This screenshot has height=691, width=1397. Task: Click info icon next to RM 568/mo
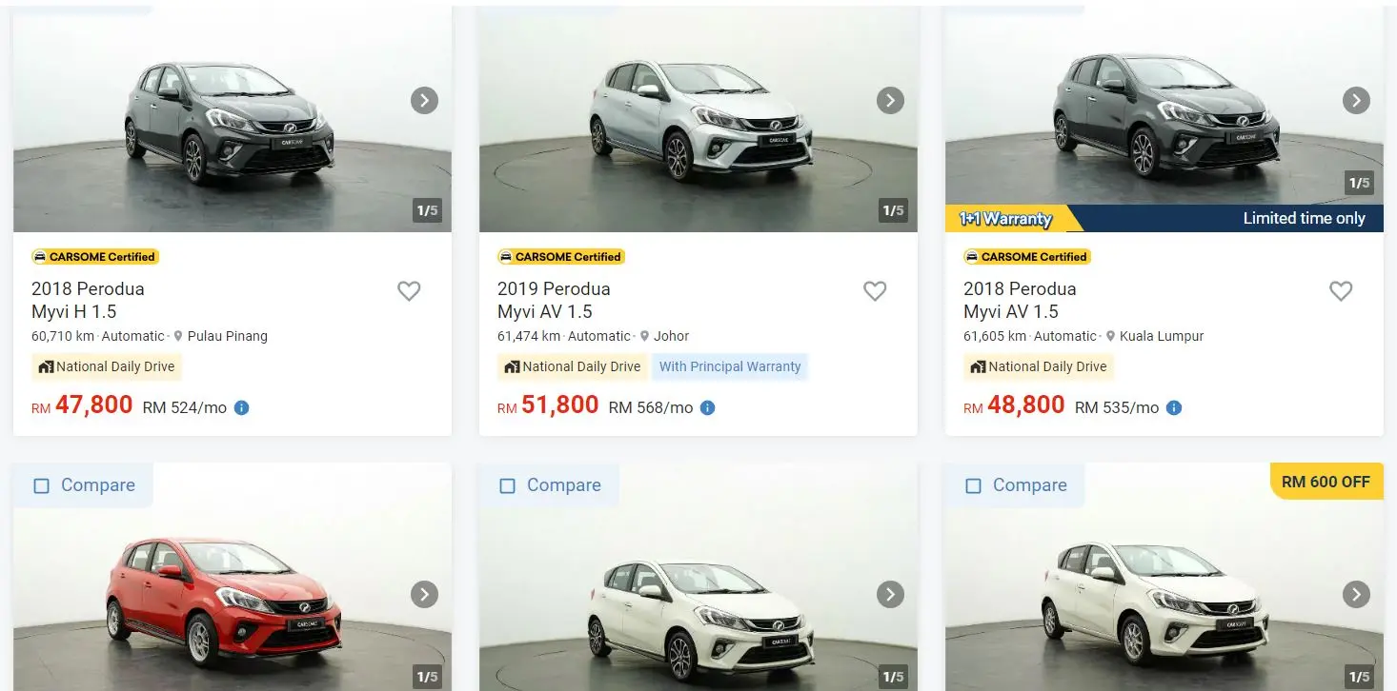[707, 407]
